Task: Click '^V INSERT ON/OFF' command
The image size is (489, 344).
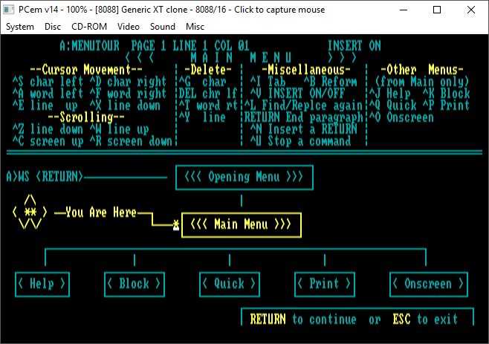Action: tap(297, 94)
